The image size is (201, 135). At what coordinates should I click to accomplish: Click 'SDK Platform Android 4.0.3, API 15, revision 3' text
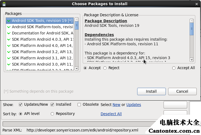(129, 58)
